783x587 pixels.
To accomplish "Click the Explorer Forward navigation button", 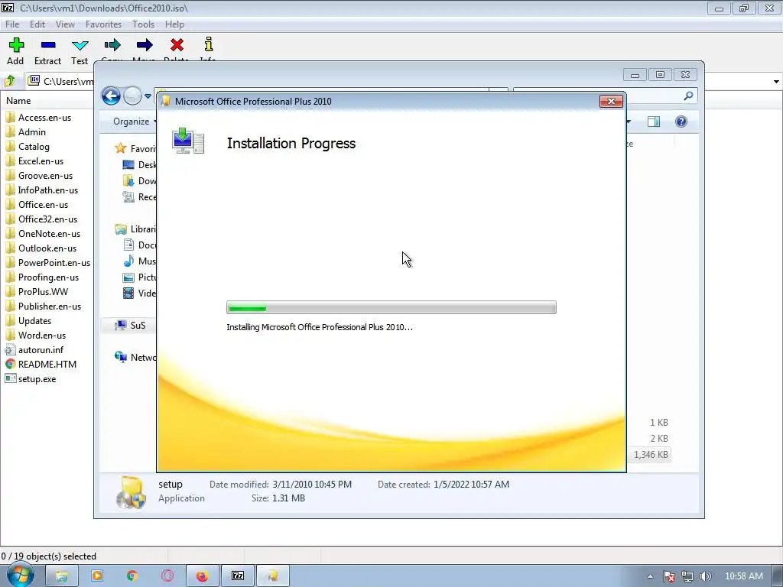I will tap(132, 96).
